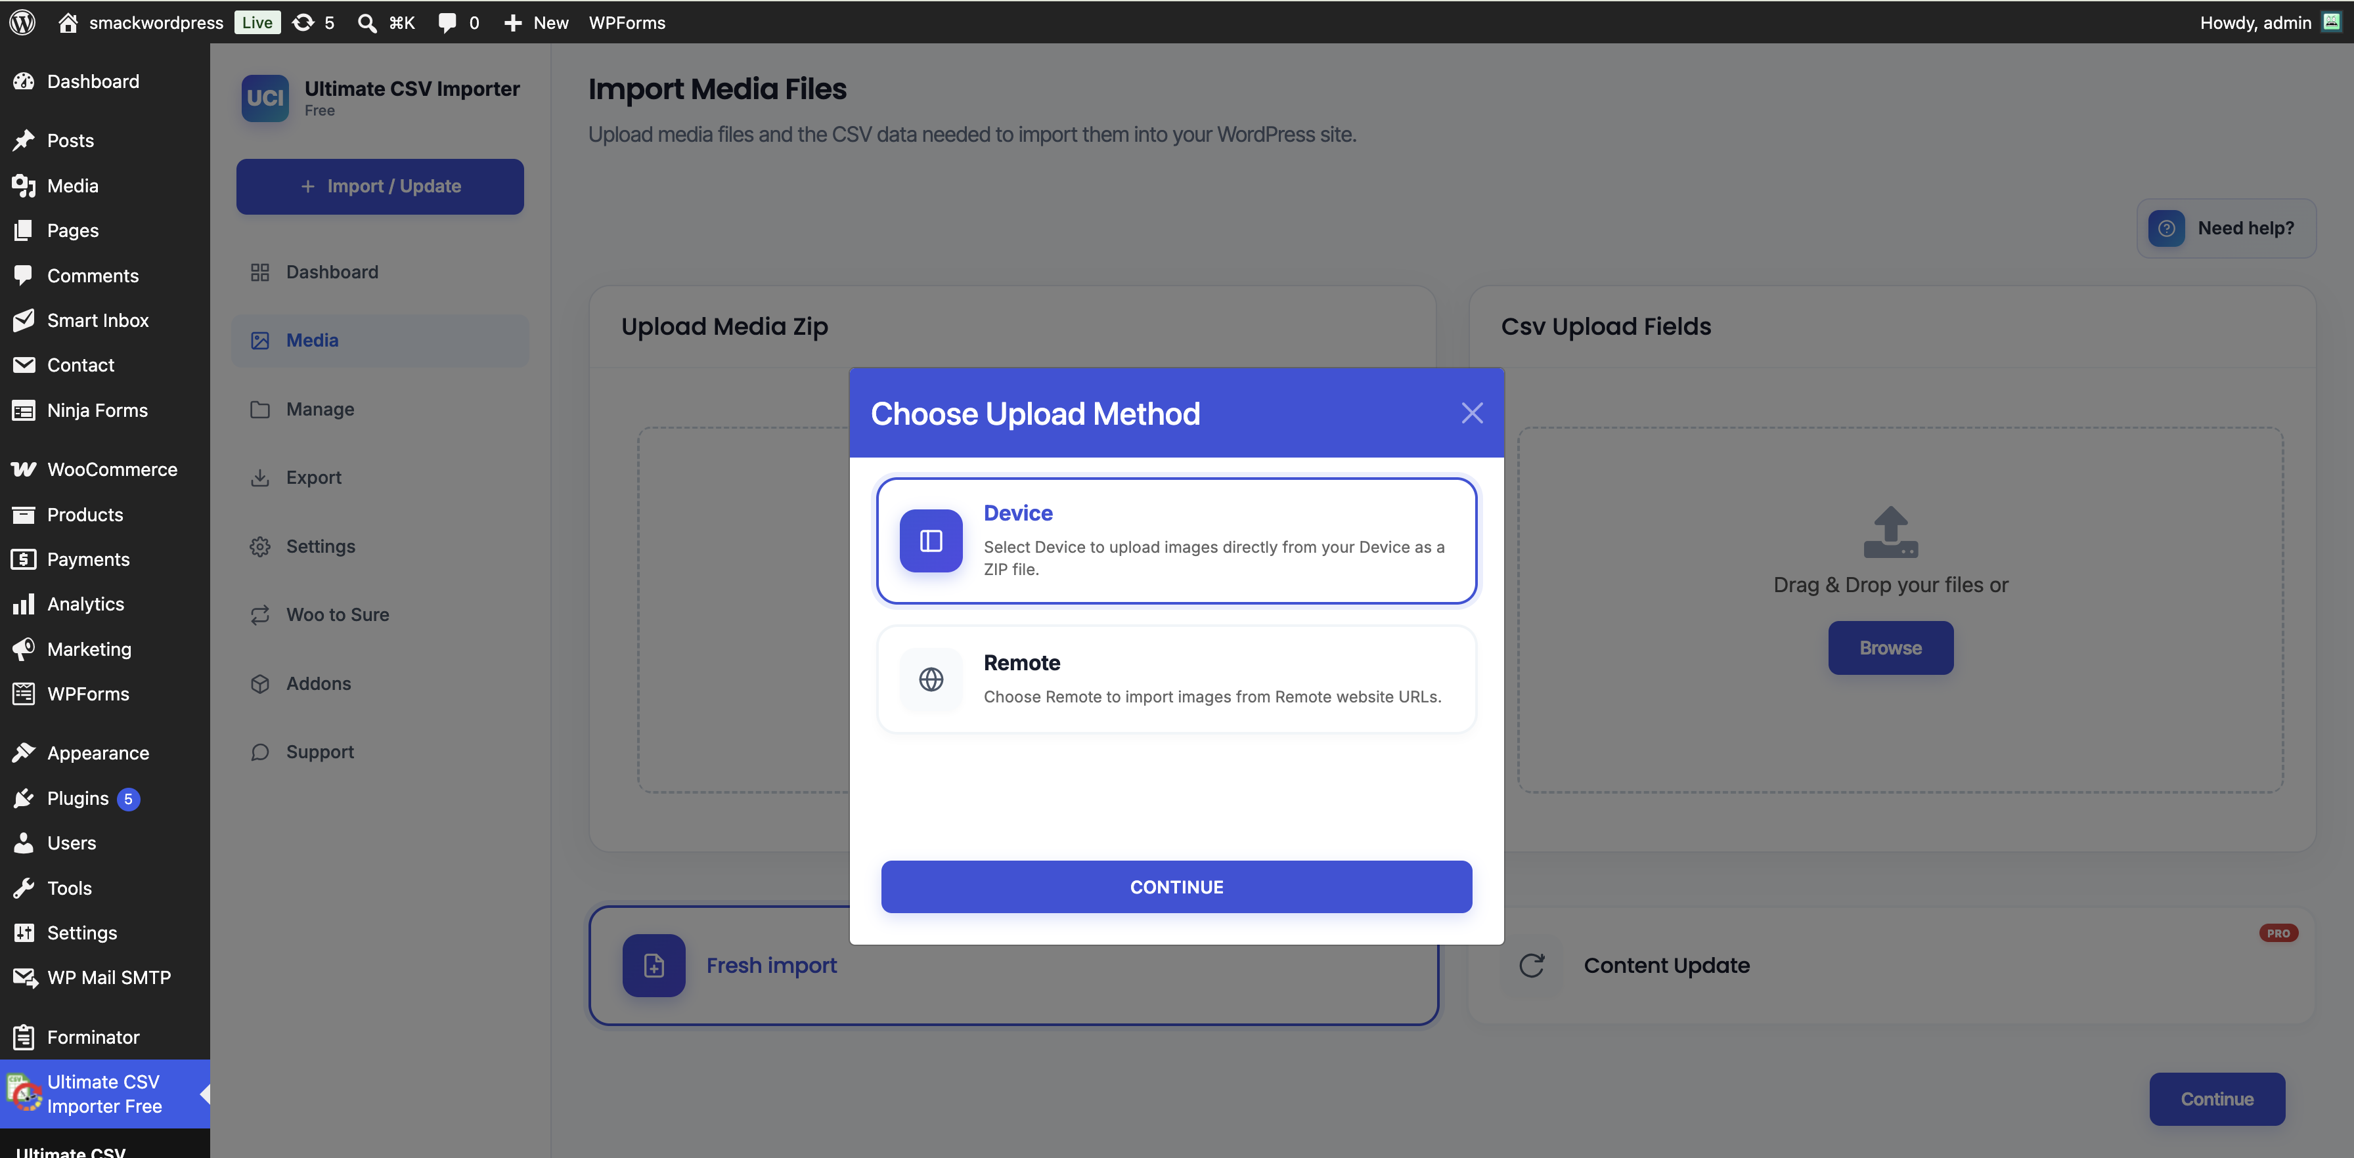Click the Upload Media Zip drop zone
The height and width of the screenshot is (1158, 2354).
(744, 610)
